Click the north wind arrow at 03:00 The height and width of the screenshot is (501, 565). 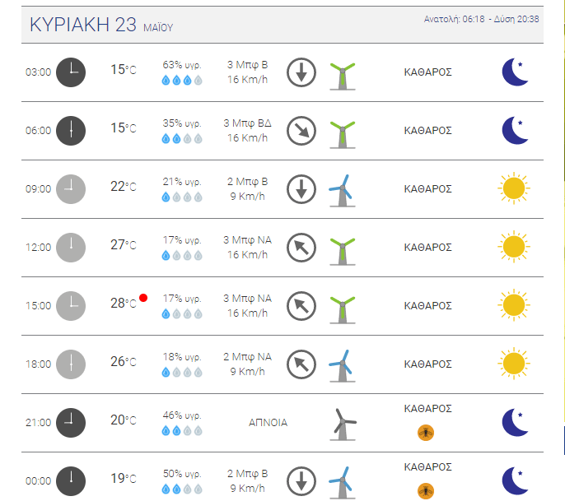(x=301, y=72)
